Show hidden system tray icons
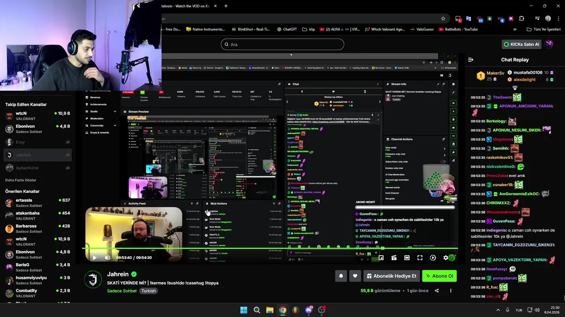 (x=498, y=310)
